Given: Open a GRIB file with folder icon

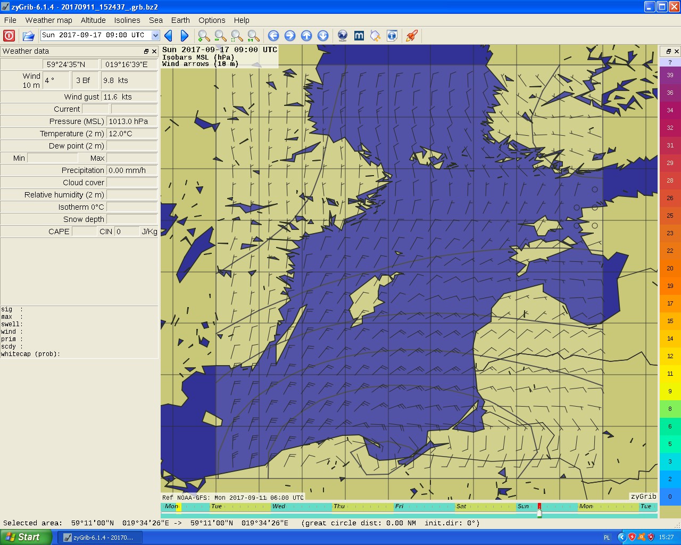Looking at the screenshot, I should point(28,36).
